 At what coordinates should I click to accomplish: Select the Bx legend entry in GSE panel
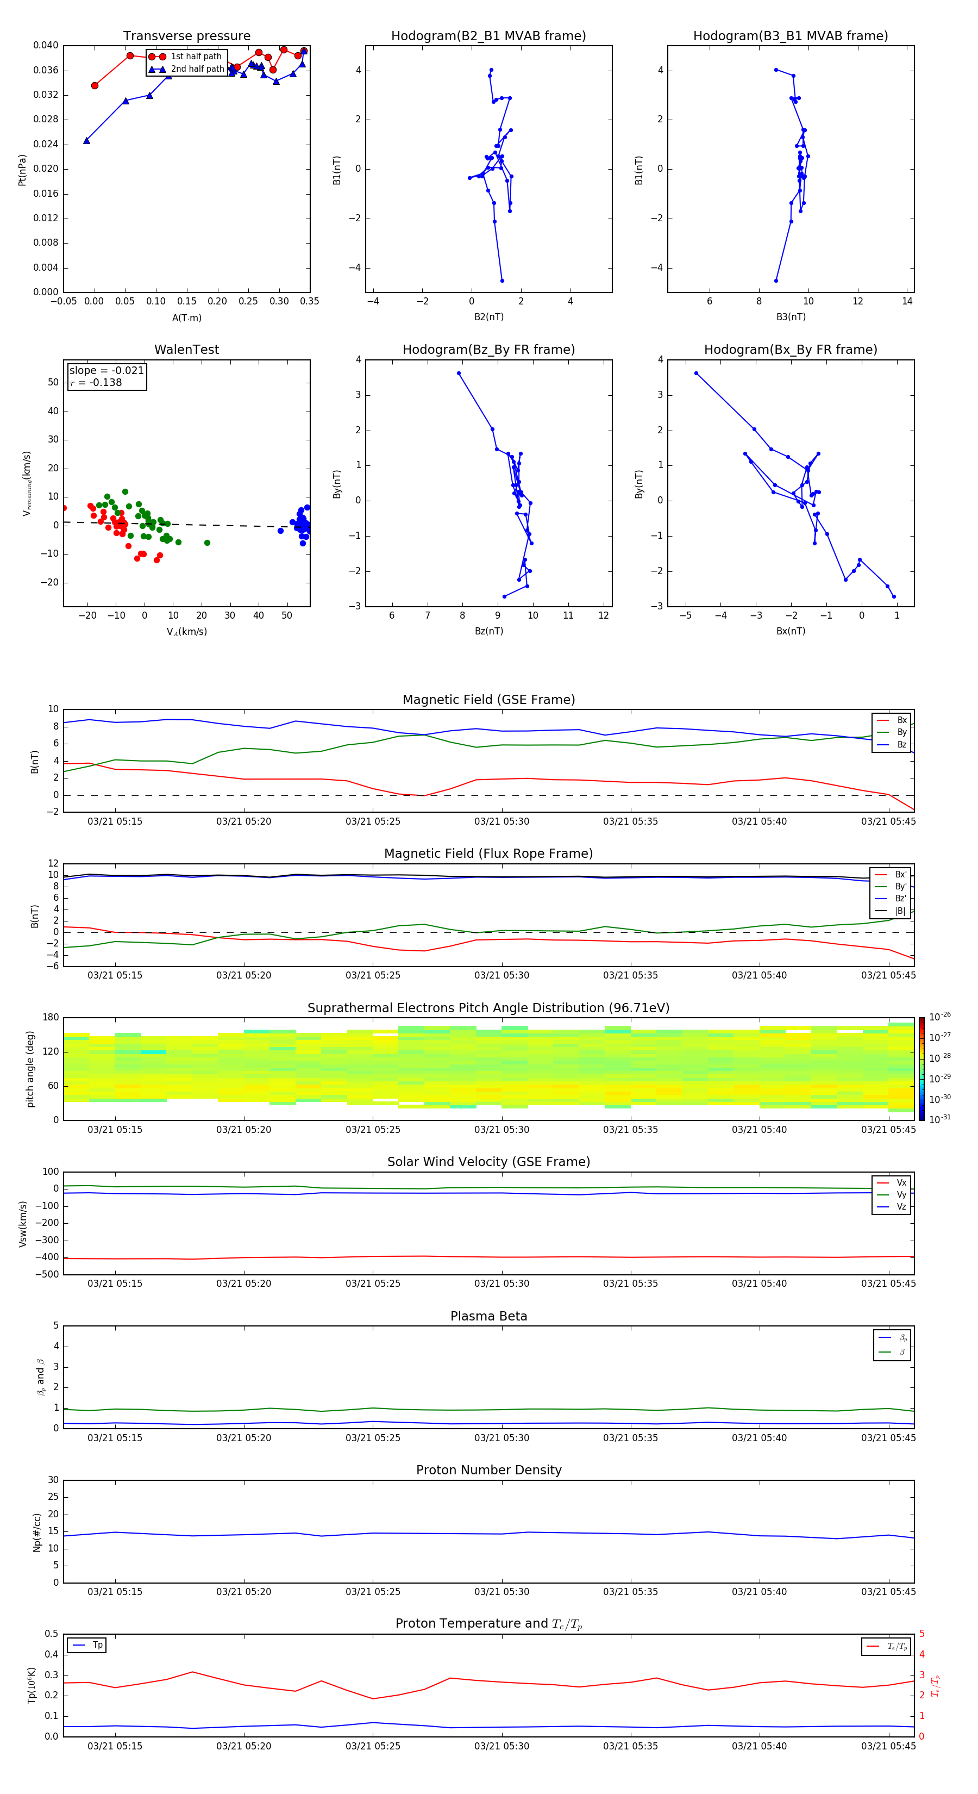[x=892, y=720]
